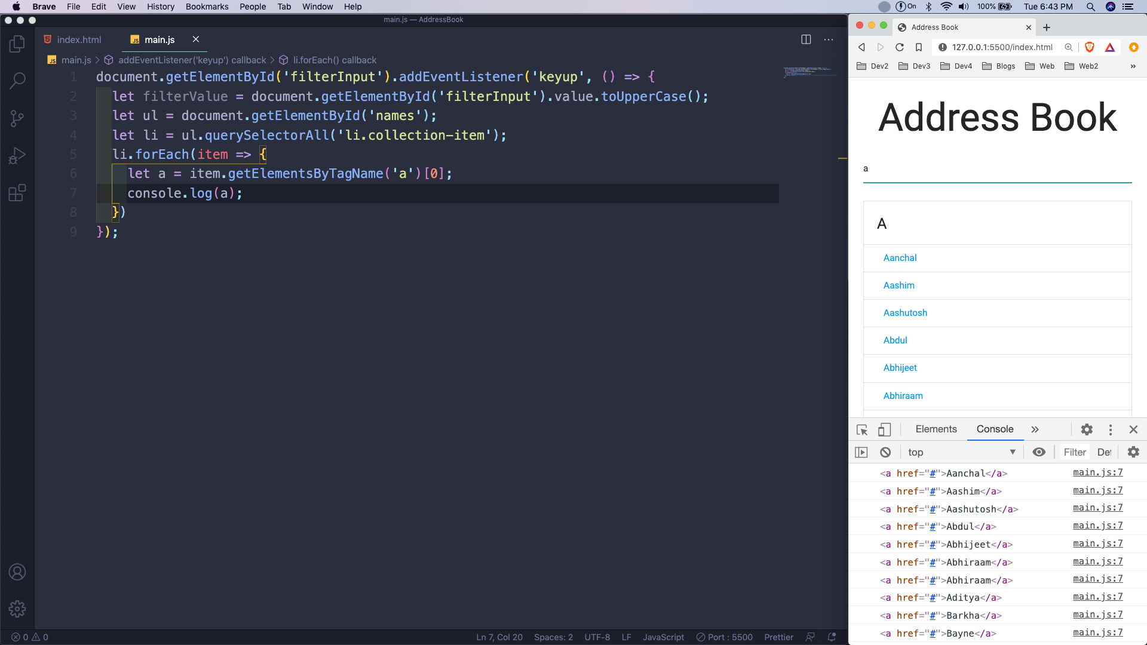The height and width of the screenshot is (645, 1147).
Task: Open the Dev2 bookmarks folder
Action: click(x=872, y=66)
